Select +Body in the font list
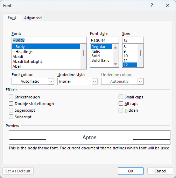The image size is (176, 178). pyautogui.click(x=46, y=47)
